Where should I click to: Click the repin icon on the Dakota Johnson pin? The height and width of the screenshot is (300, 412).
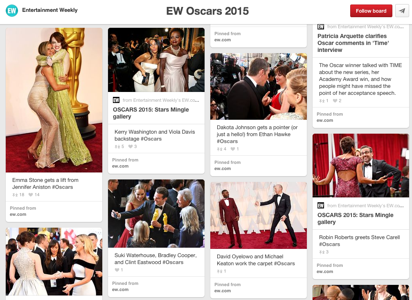(x=219, y=149)
